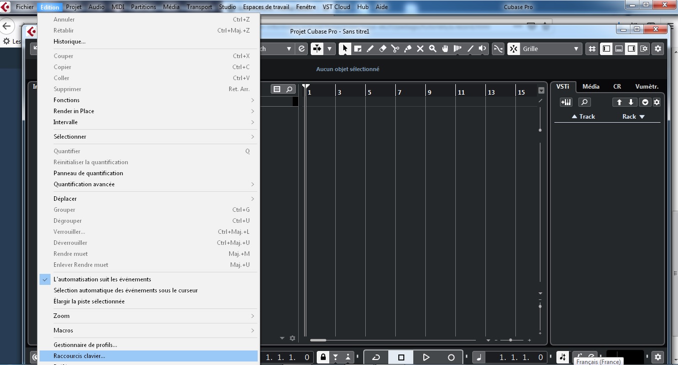Toggle Snap to Zero Crossing
Screen dimensions: 678x365
498,49
